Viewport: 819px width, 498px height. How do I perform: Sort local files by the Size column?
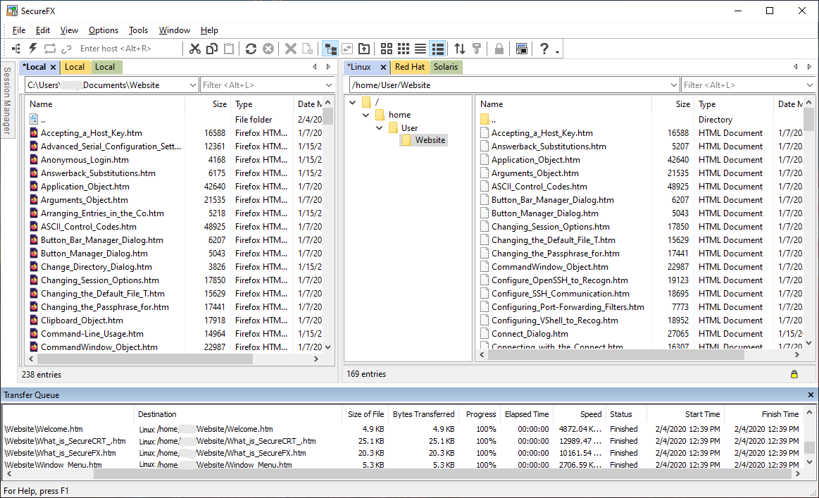coord(208,104)
